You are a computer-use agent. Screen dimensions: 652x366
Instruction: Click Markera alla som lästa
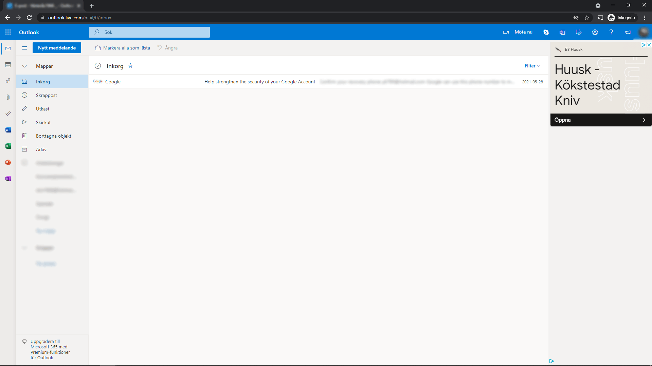123,48
